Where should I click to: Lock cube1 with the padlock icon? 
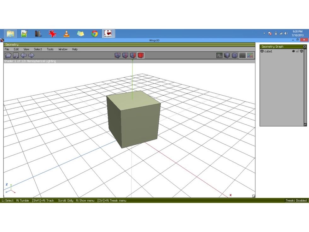tap(298, 51)
